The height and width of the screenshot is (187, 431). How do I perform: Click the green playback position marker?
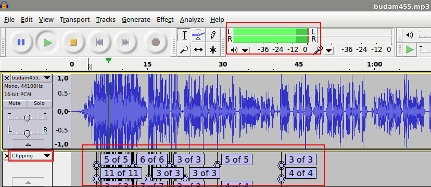tap(109, 60)
